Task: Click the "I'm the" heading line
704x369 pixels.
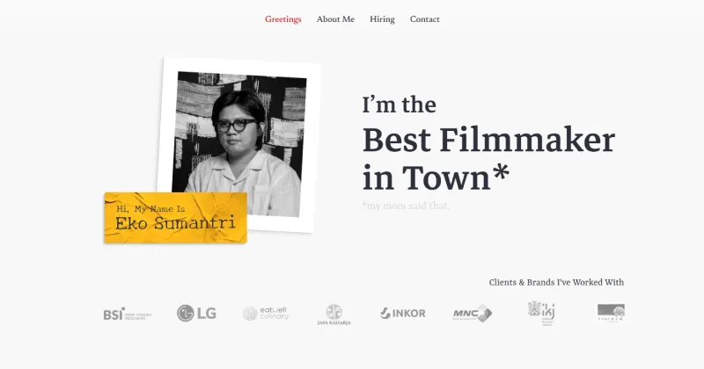Action: [x=399, y=105]
